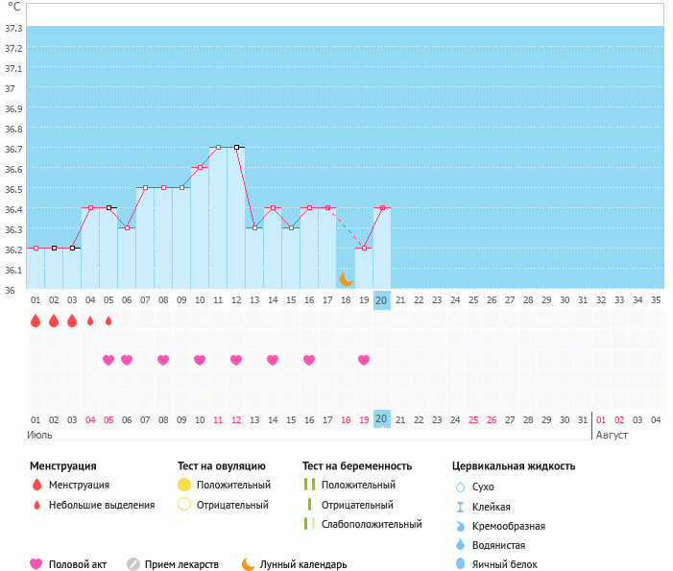Click the 'Лунный календарь' moon legend icon

coord(249,564)
